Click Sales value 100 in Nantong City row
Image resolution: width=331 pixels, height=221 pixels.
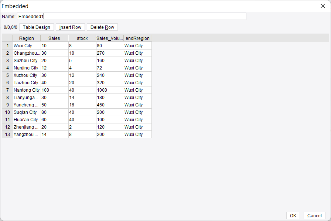[x=54, y=90]
